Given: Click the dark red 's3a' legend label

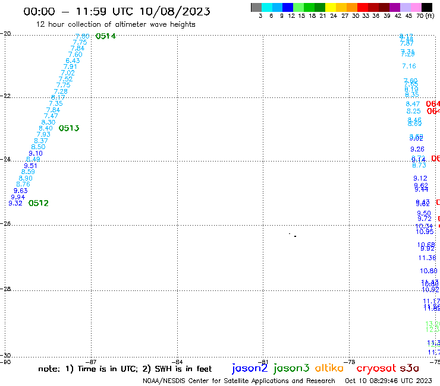Looking at the screenshot, I should [410, 368].
